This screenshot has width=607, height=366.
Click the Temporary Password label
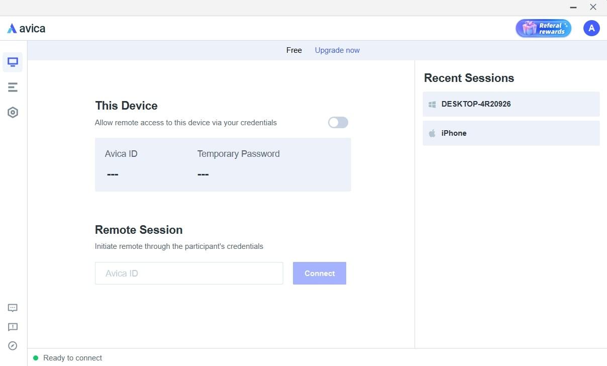click(x=238, y=154)
